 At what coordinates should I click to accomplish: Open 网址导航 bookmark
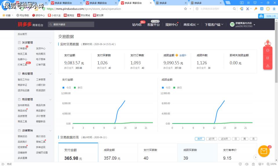point(23,15)
